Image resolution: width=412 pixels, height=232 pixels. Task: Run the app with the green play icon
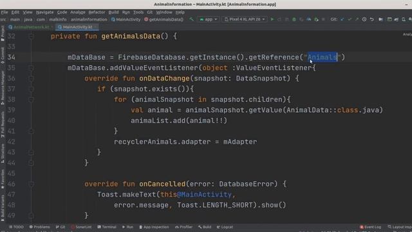click(272, 19)
